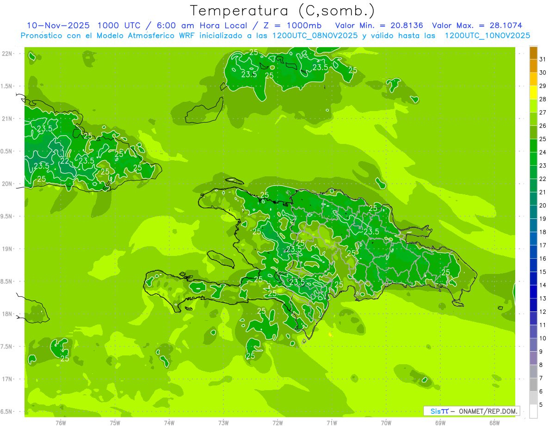Image resolution: width=555 pixels, height=429 pixels.
Task: Click the Valor Min. = 20.8136 text
Action: [x=379, y=25]
